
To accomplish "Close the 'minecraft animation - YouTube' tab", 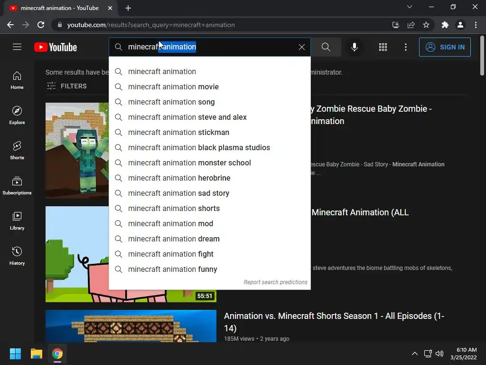I will tap(110, 8).
